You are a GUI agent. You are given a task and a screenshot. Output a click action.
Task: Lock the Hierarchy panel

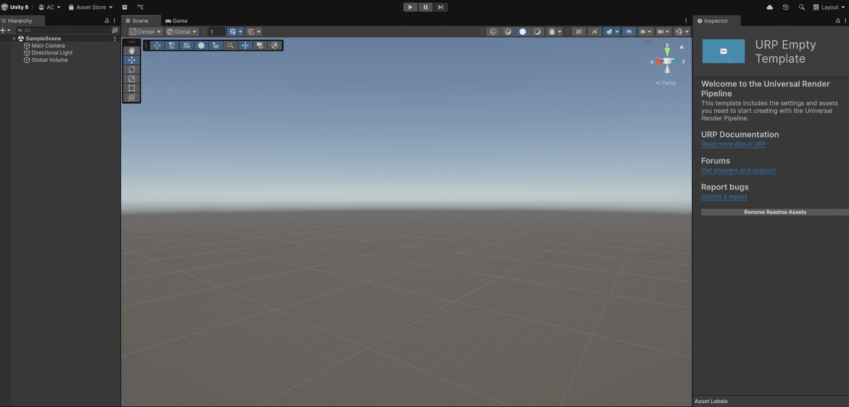click(x=107, y=21)
